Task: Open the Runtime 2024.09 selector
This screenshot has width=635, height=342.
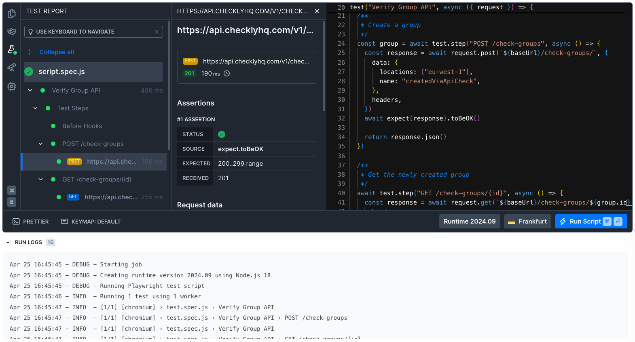Action: coord(469,222)
